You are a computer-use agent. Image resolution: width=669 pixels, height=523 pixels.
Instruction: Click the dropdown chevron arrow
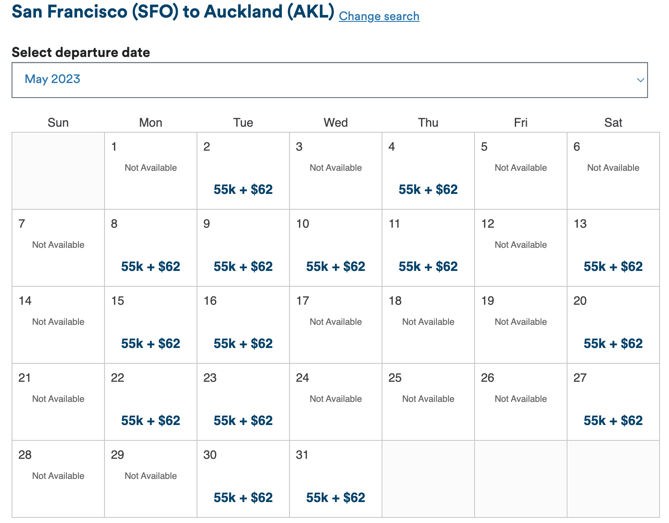(640, 80)
